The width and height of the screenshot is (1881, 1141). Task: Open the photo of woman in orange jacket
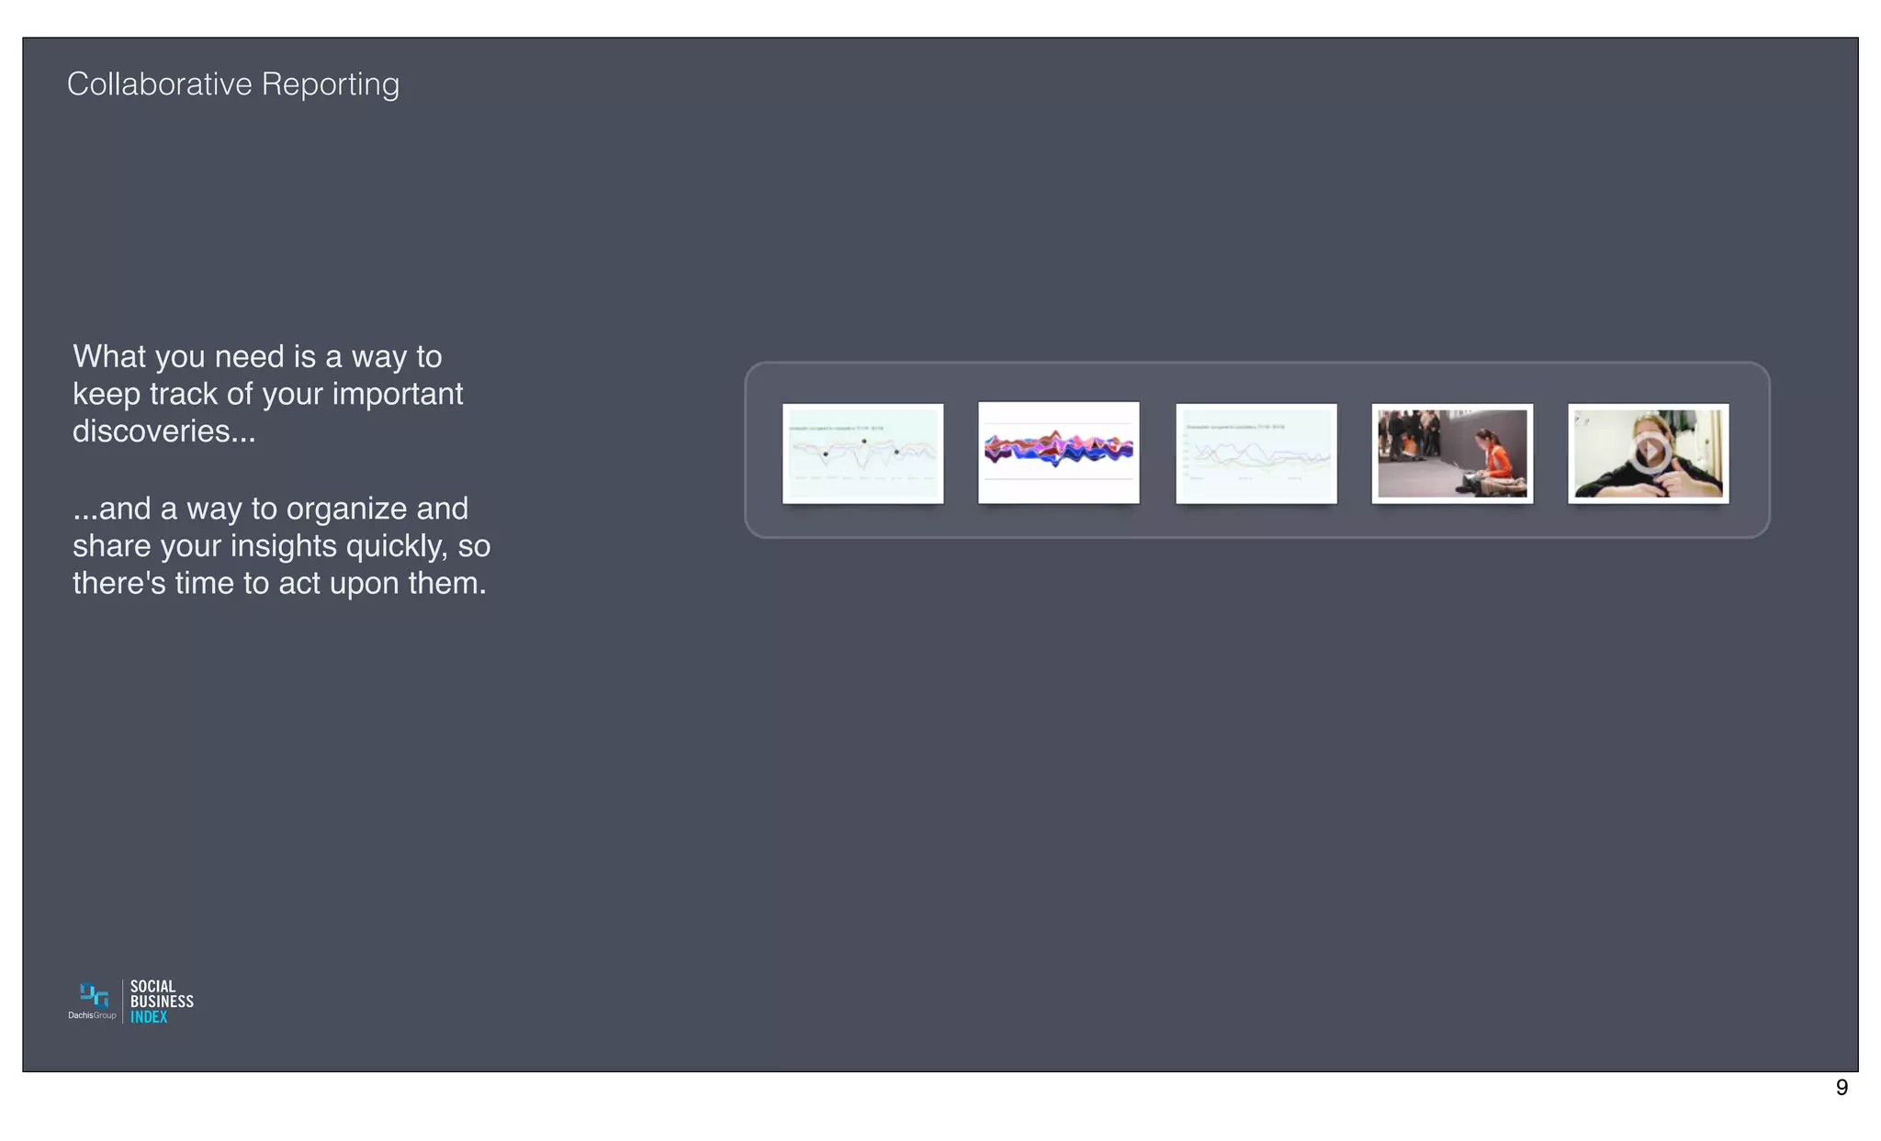[x=1452, y=453]
